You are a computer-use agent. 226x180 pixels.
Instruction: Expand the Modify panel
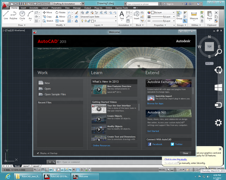click(61, 25)
